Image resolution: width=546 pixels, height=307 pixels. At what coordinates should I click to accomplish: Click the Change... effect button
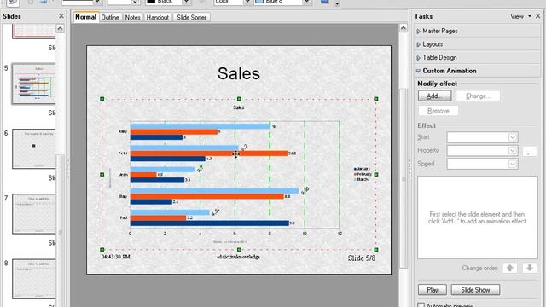coord(478,96)
